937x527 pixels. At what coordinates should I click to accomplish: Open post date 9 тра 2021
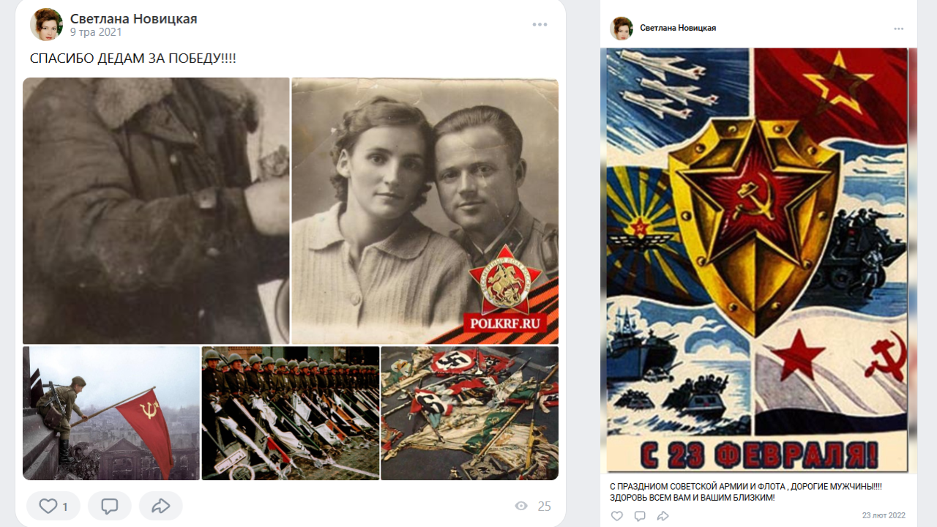(96, 32)
